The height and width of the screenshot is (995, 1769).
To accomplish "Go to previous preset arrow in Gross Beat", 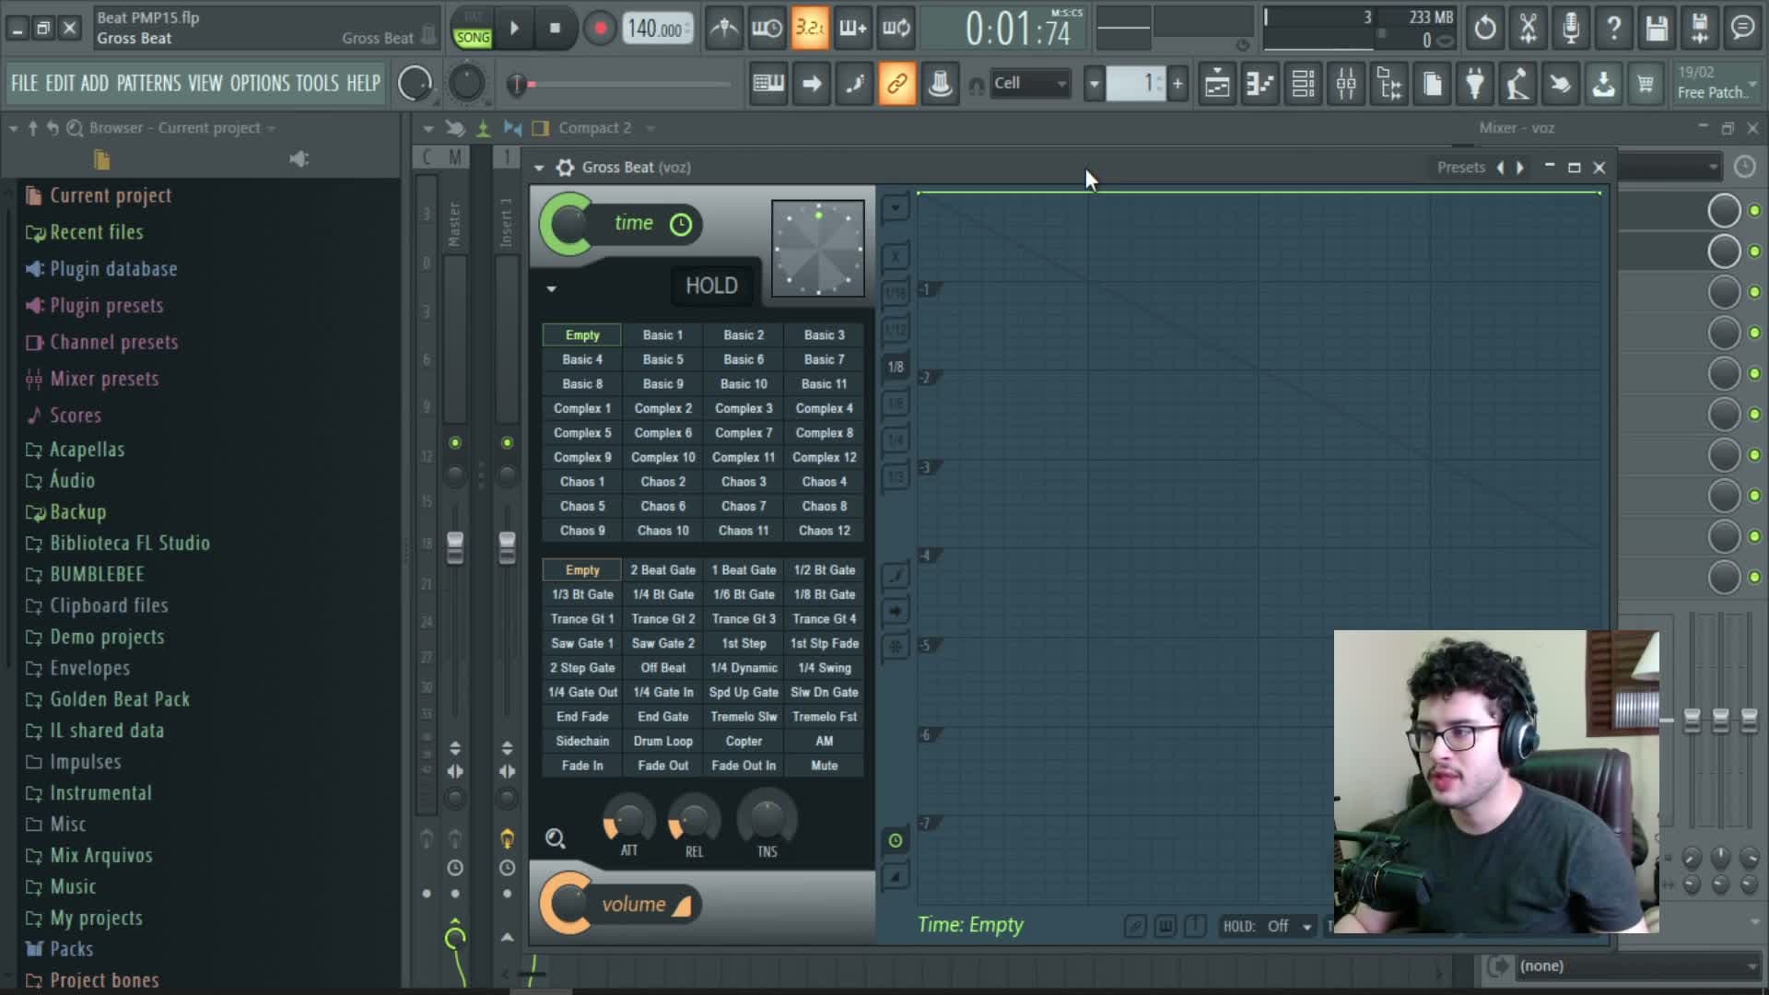I will [1500, 168].
